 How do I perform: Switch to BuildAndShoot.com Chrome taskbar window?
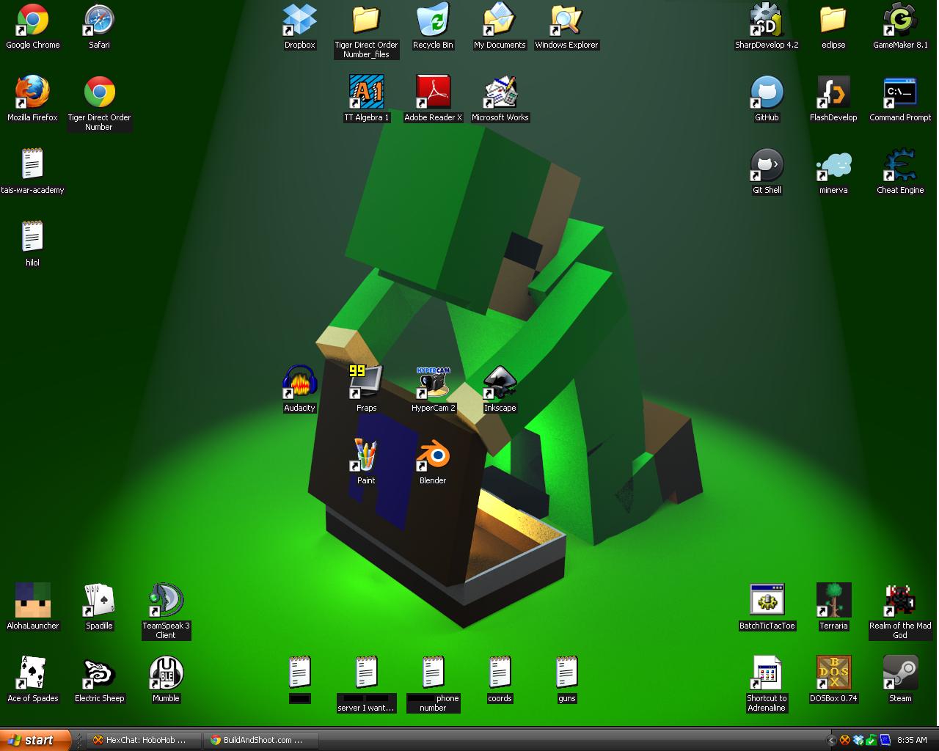coord(261,740)
